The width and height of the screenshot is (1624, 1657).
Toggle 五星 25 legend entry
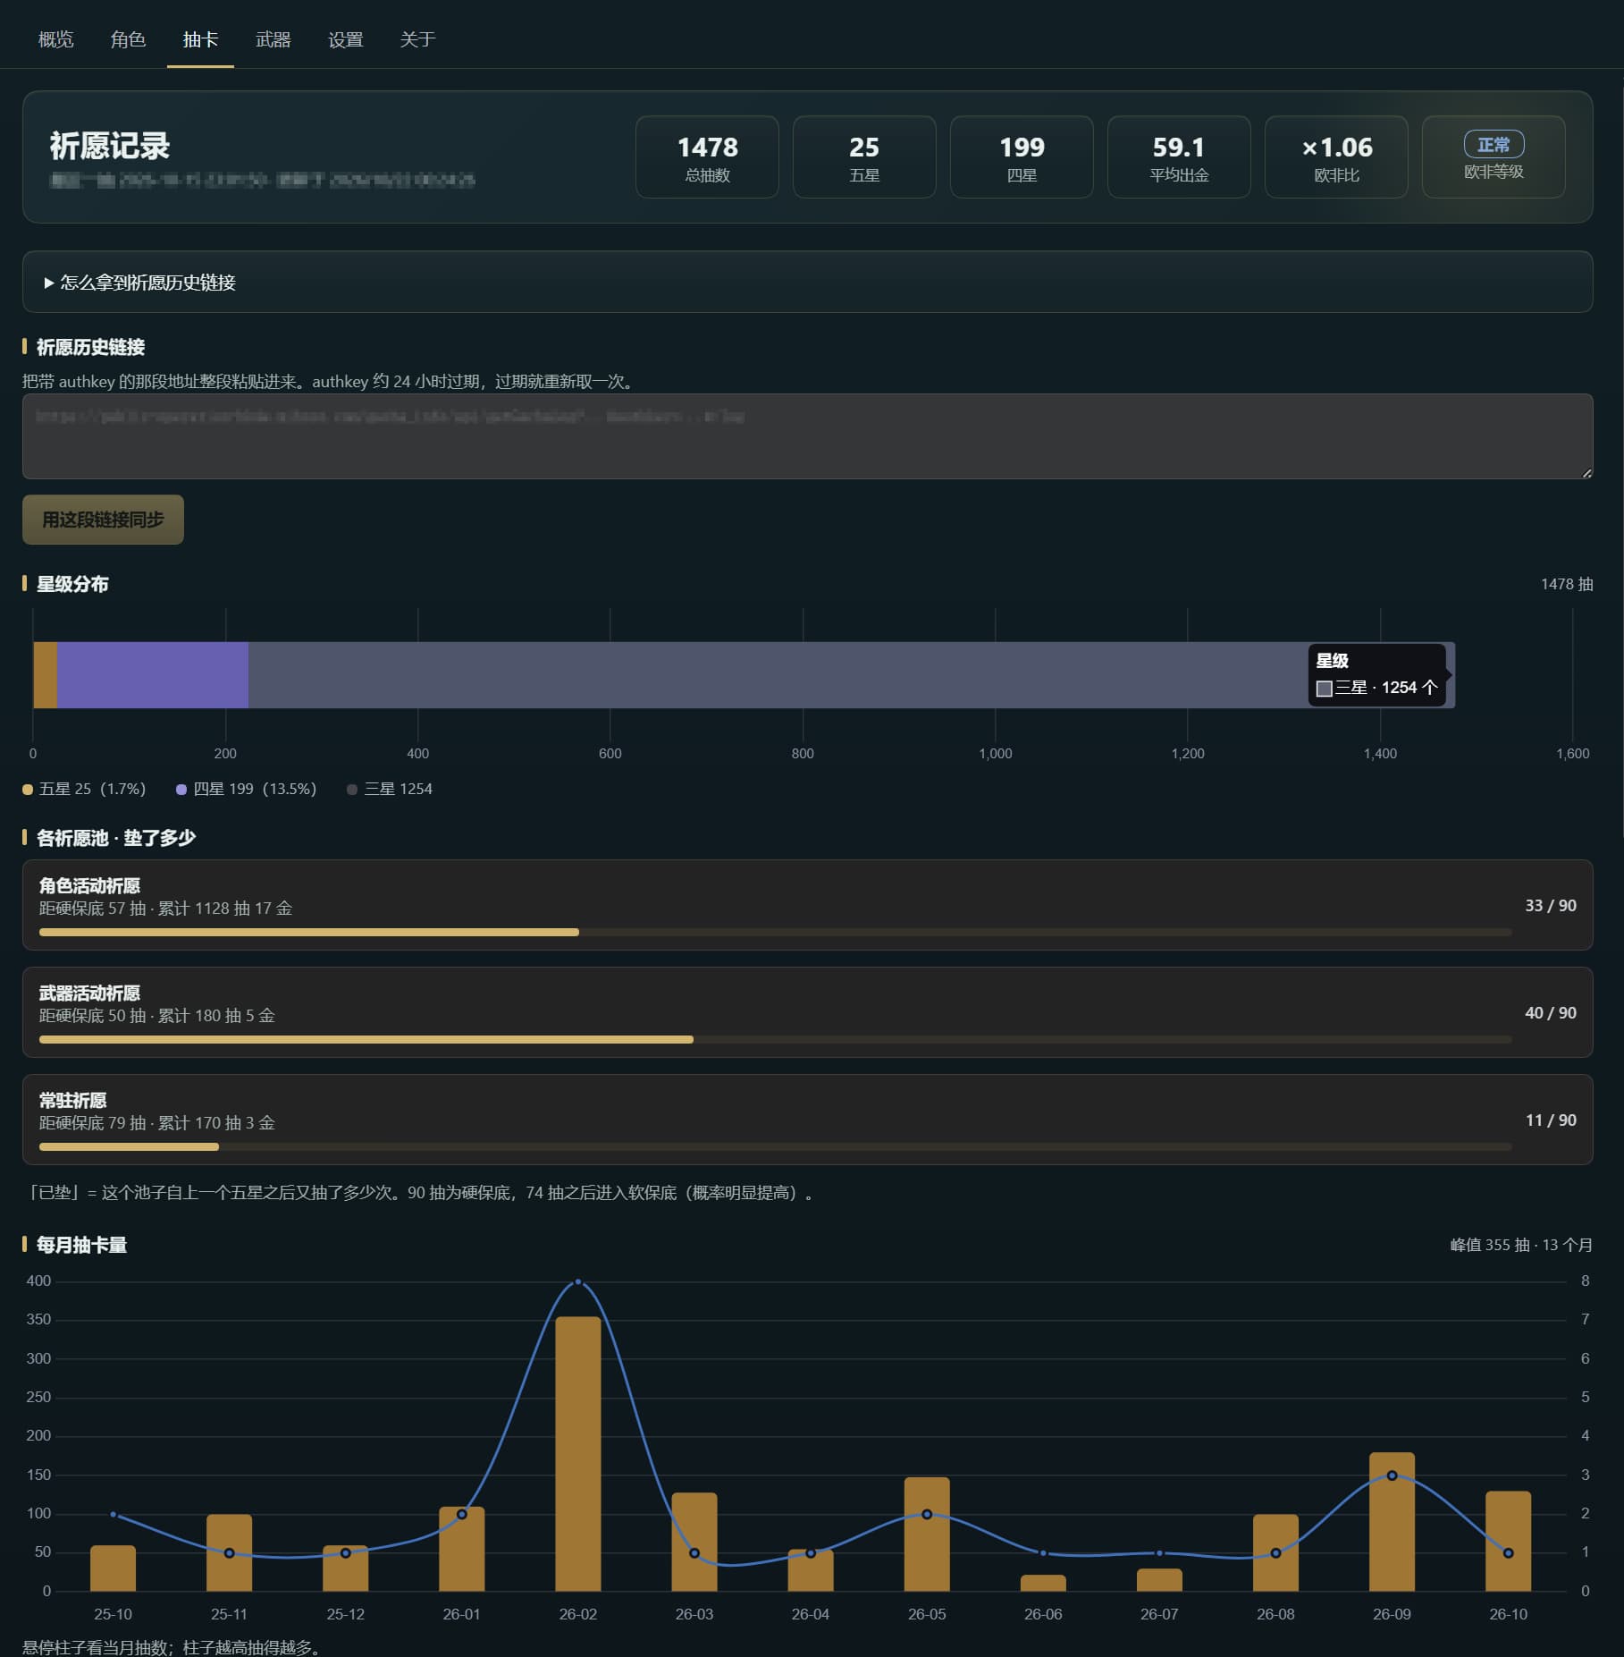pos(84,789)
